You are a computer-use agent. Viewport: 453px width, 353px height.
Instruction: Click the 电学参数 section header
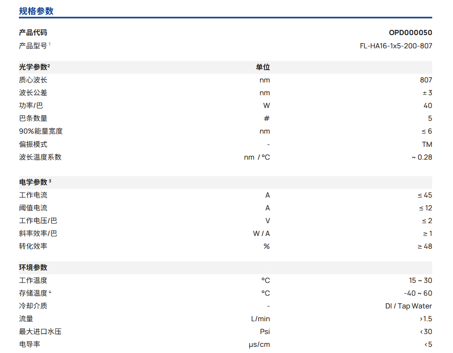(x=33, y=182)
